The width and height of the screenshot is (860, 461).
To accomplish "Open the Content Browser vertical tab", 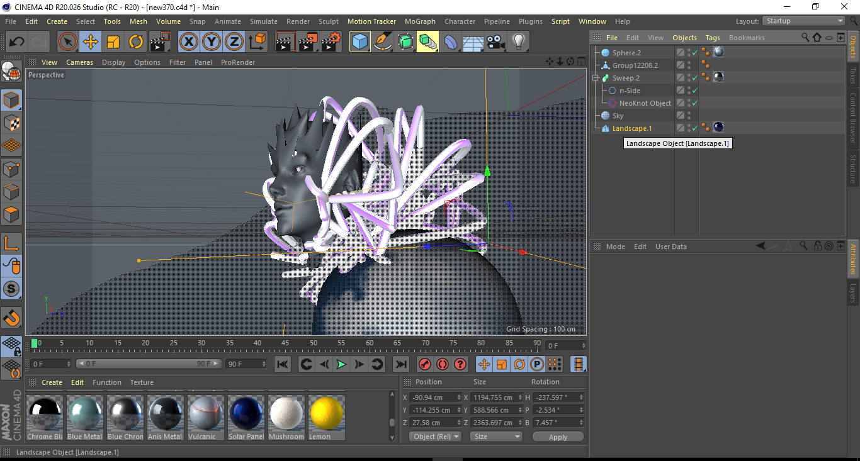I will click(x=854, y=118).
